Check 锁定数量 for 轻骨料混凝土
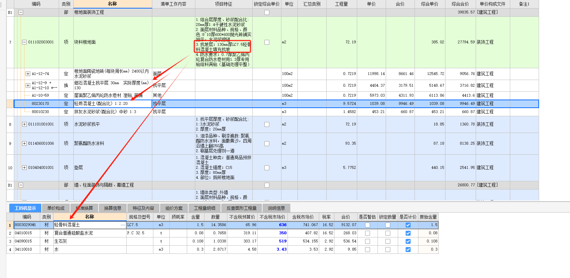This screenshot has height=278, width=570. (x=388, y=225)
